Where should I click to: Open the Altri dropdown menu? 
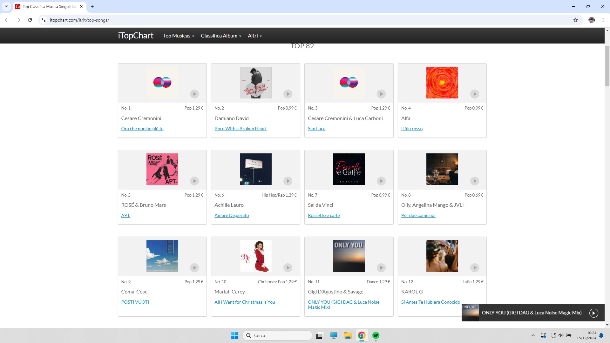[255, 36]
